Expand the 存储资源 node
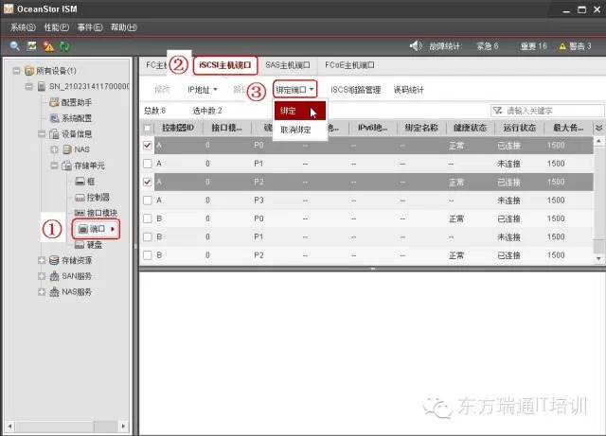 [42, 260]
